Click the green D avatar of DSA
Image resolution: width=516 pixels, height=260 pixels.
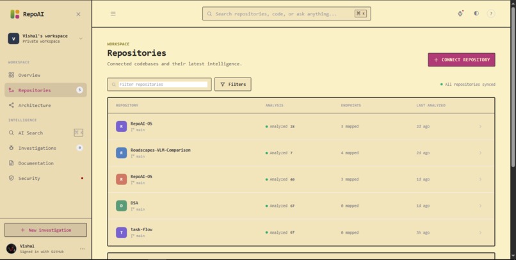(x=122, y=206)
